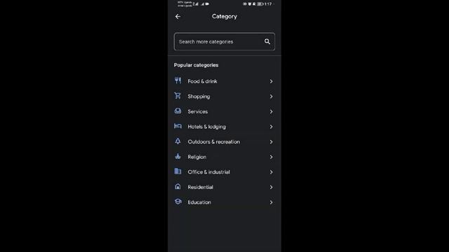Tap the Category page title

pos(224,17)
